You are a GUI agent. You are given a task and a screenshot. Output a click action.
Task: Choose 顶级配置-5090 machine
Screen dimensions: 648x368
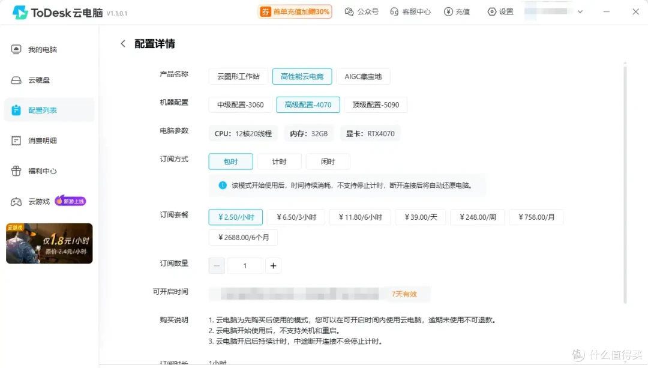pos(376,104)
